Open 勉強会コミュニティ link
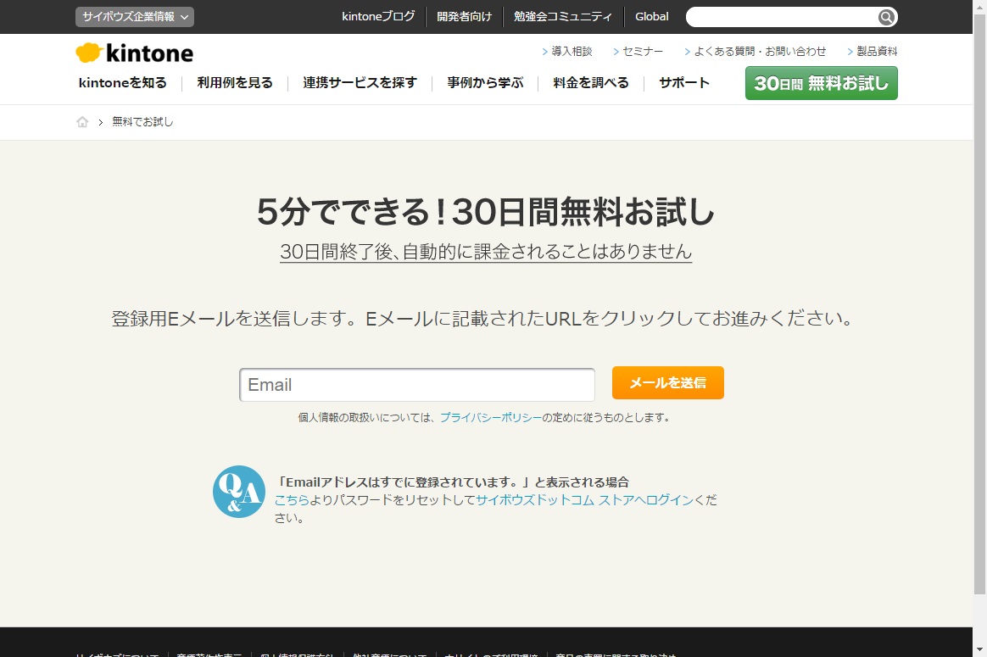987x657 pixels. (563, 16)
